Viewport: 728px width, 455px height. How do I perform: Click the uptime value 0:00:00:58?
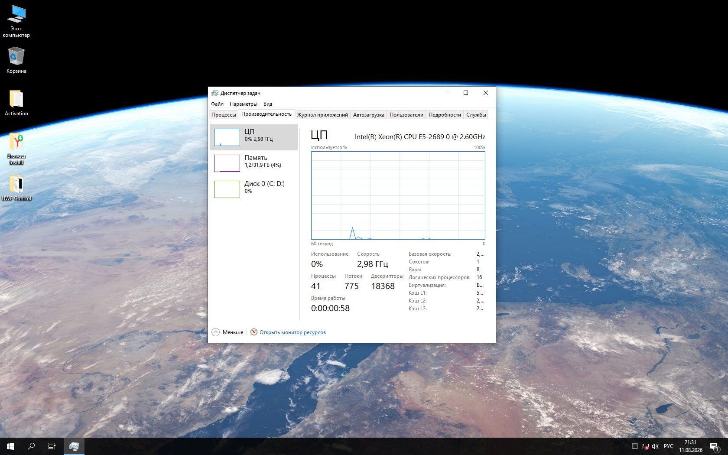click(330, 308)
